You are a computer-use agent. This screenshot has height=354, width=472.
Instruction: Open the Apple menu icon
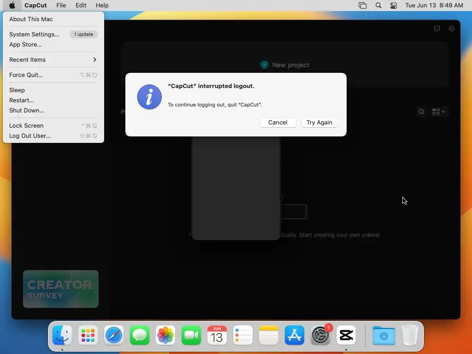point(12,6)
